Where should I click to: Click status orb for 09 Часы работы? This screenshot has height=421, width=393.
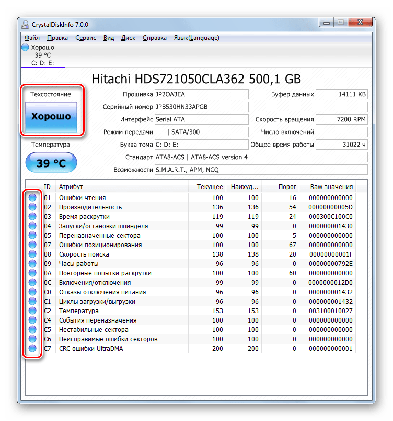32,263
